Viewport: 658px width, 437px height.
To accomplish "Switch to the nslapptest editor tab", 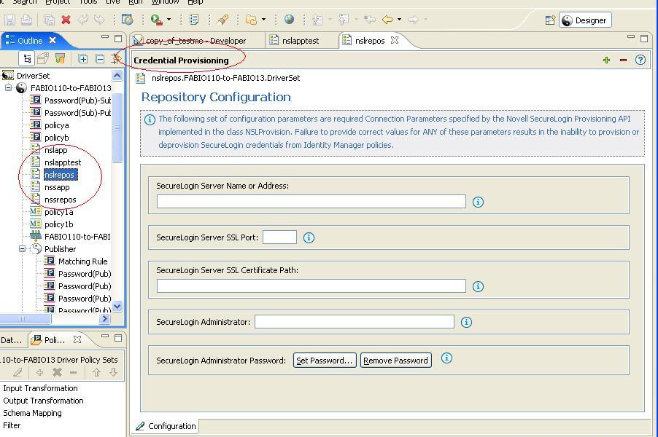I will 300,41.
